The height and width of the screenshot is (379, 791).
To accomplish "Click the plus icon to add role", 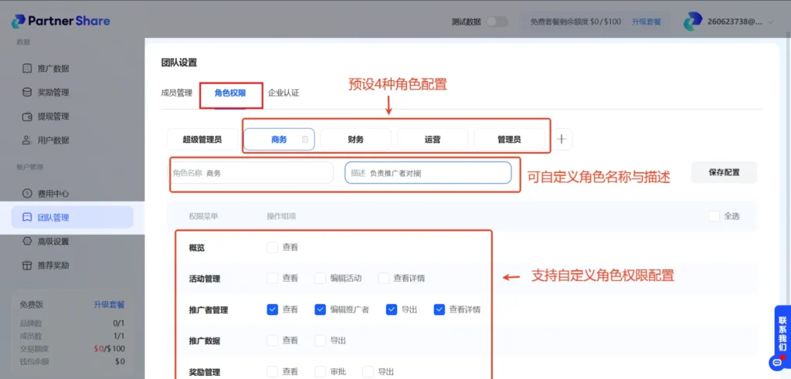I will pos(562,140).
